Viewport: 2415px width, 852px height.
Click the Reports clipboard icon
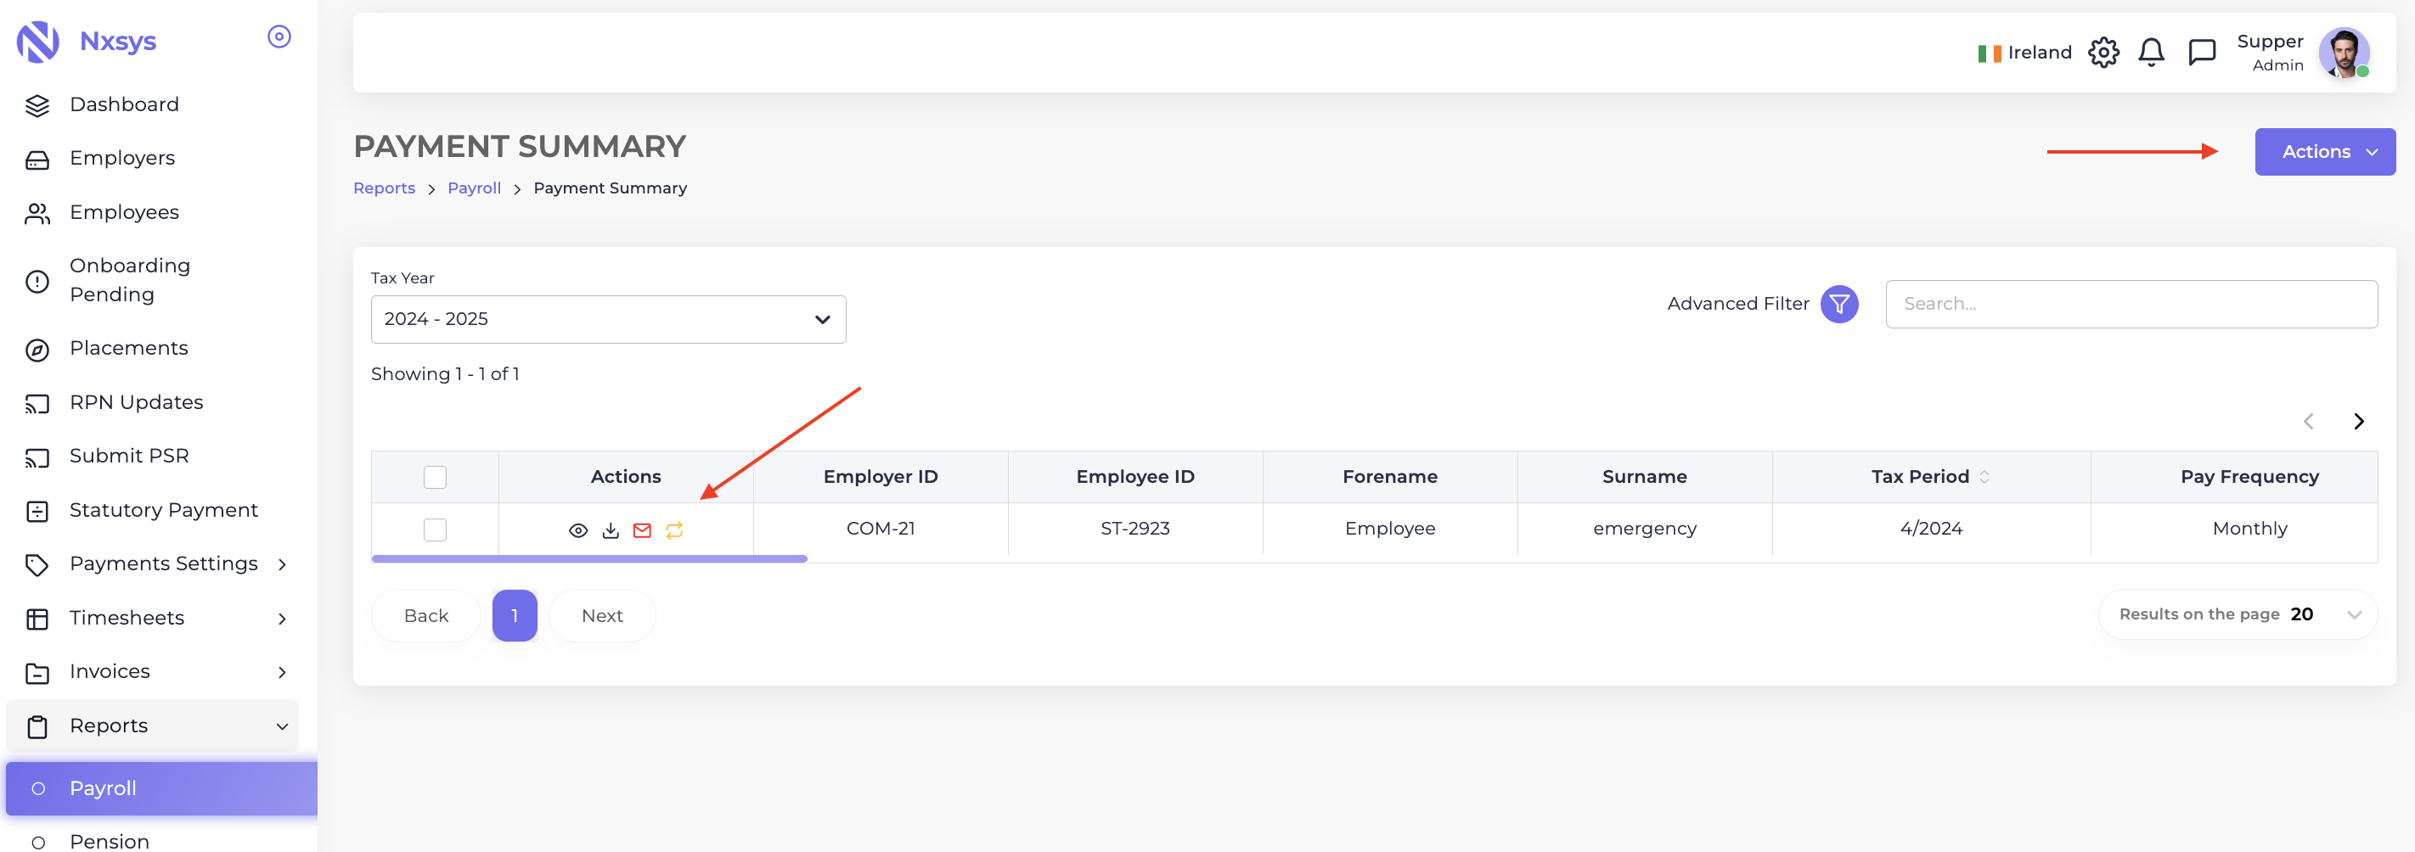point(37,726)
